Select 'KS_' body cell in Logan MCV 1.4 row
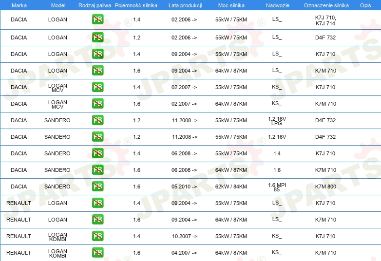This screenshot has height=261, width=381. pos(277,87)
